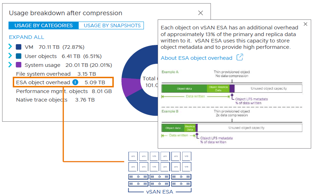Image resolution: width=314 pixels, height=196 pixels.
Task: Expand the System usage category
Action: coord(10,65)
